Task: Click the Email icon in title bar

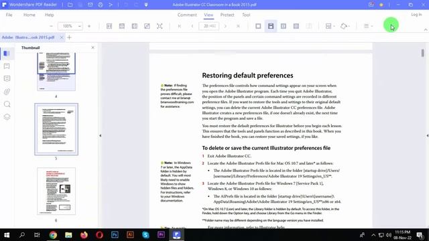Action: pos(90,5)
